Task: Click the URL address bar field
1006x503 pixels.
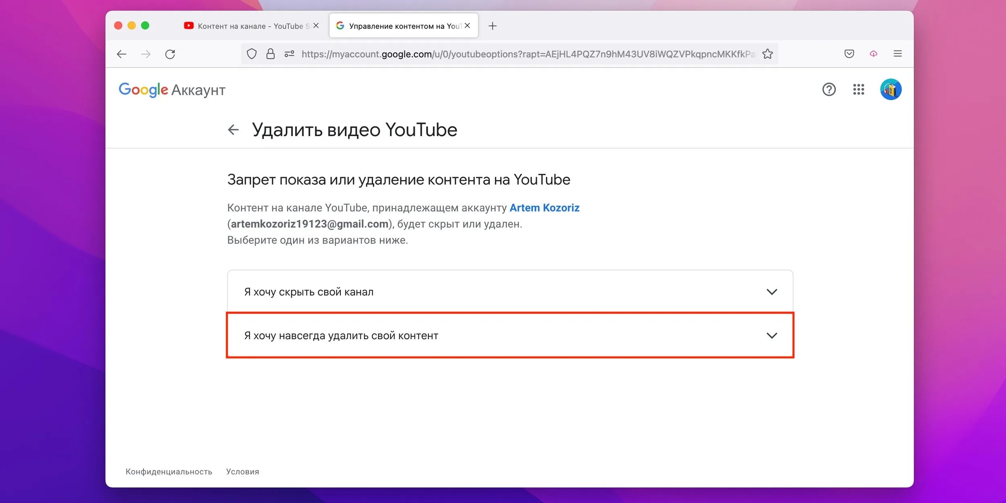Action: pos(523,54)
